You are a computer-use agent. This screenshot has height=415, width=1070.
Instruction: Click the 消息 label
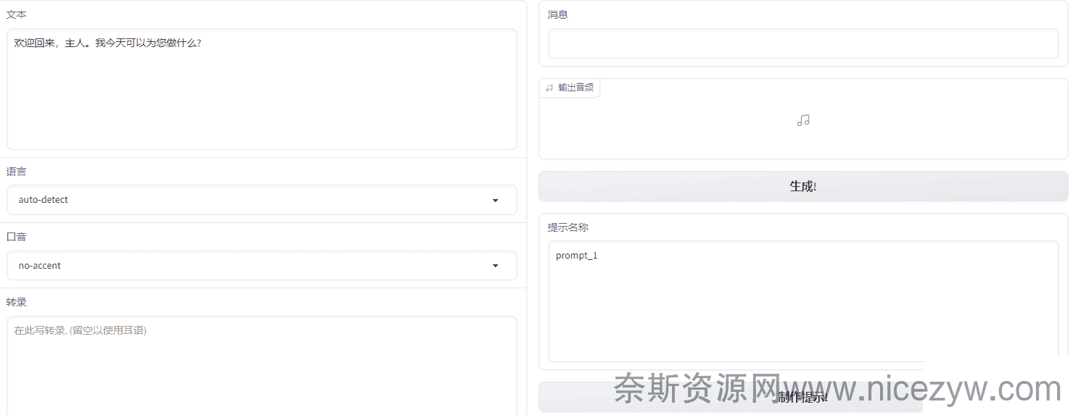pyautogui.click(x=557, y=14)
